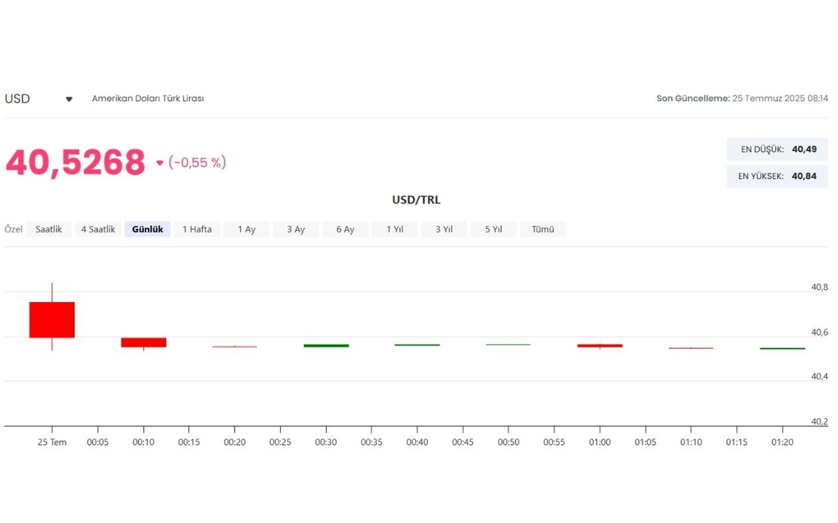Click the red candlestick at 01:00
The image size is (838, 523).
click(600, 346)
